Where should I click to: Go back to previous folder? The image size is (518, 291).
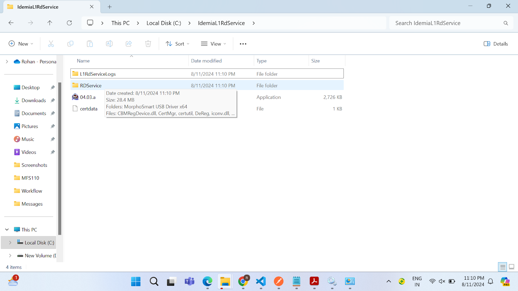point(11,23)
